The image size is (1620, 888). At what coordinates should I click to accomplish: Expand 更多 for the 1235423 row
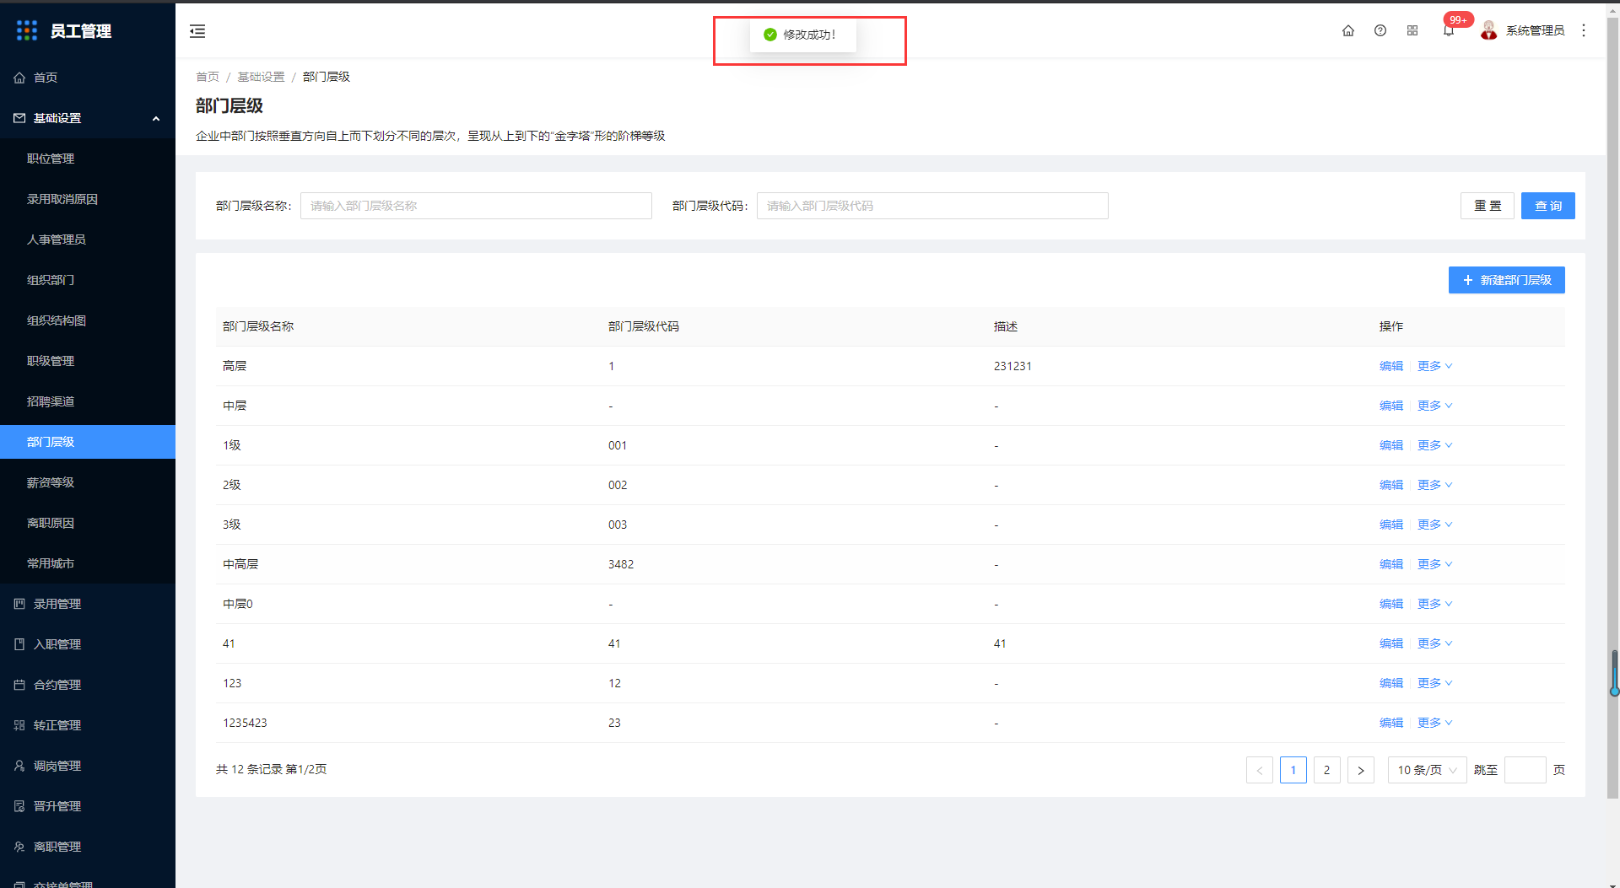1434,723
